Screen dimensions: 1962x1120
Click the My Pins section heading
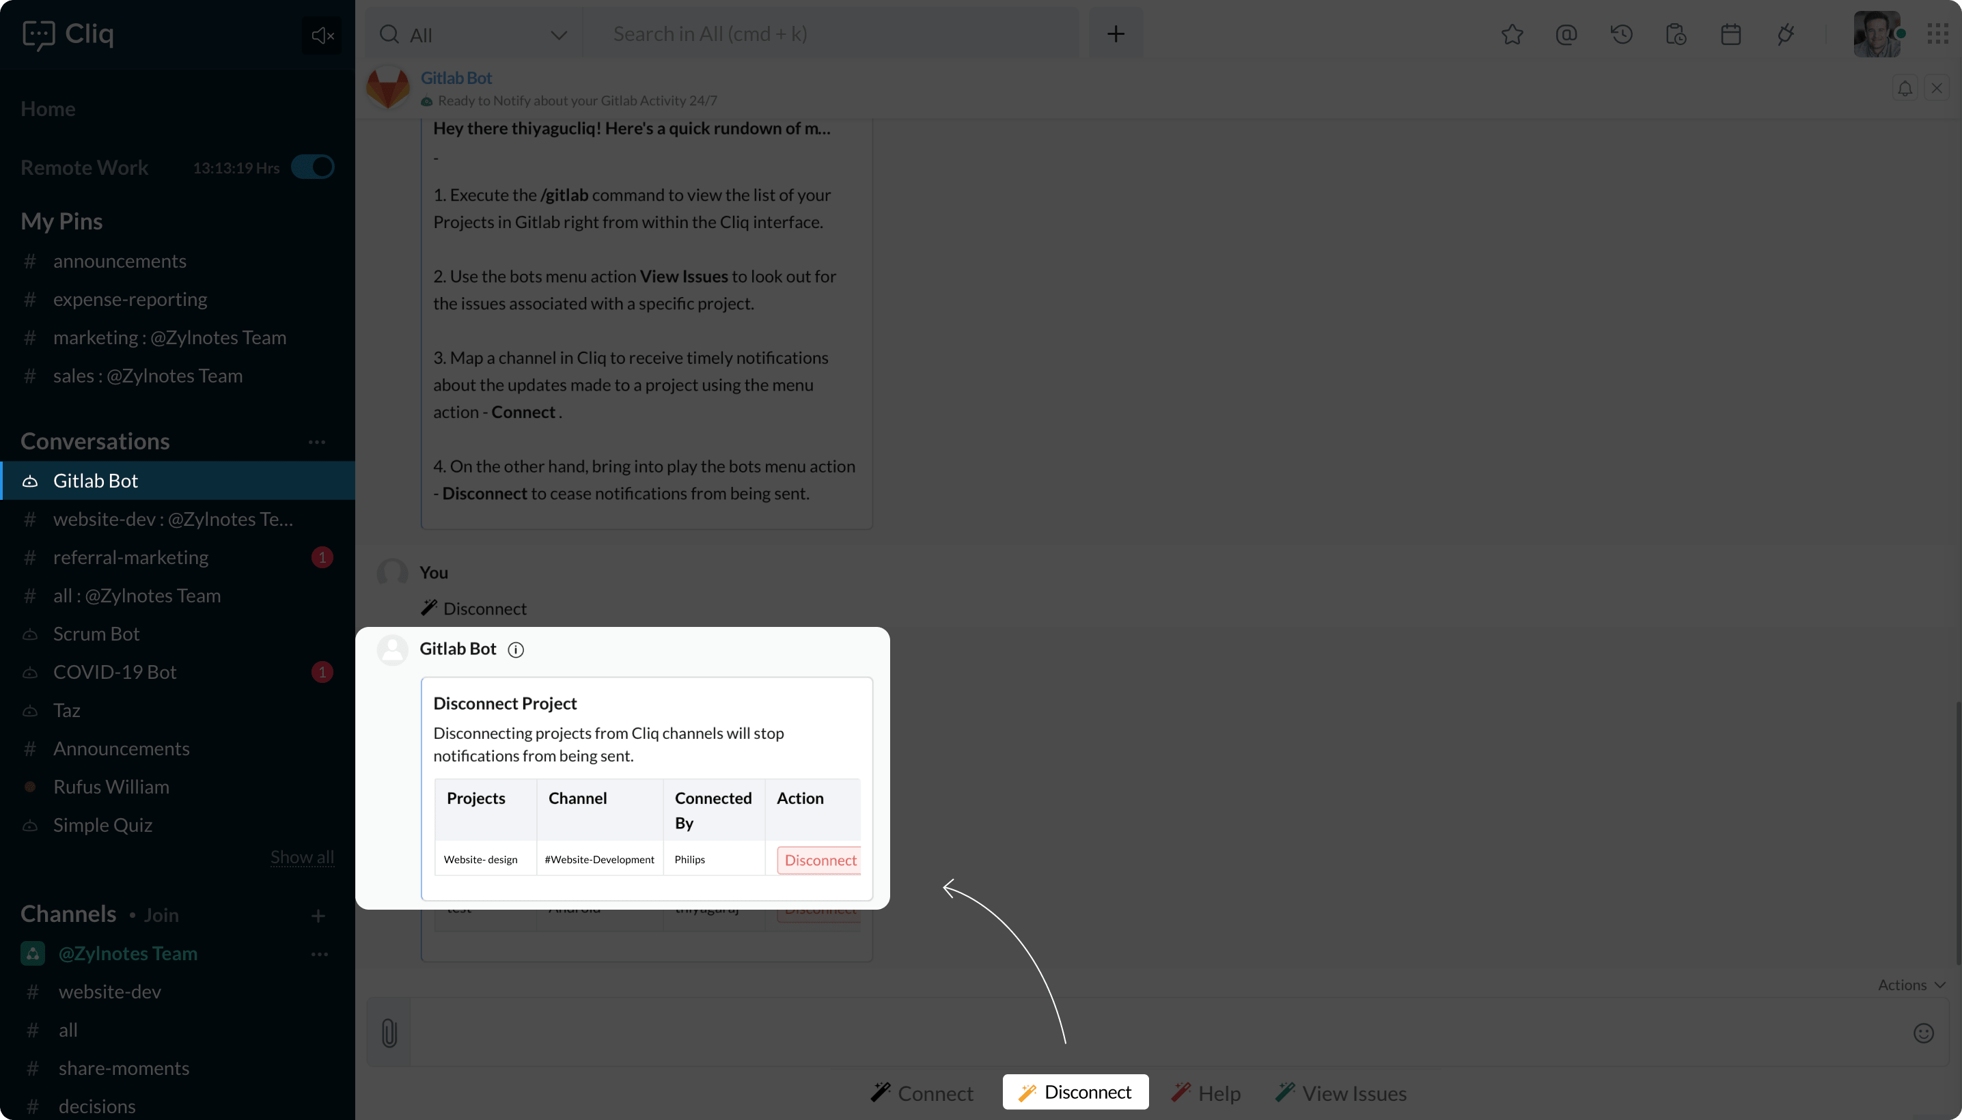pos(61,221)
